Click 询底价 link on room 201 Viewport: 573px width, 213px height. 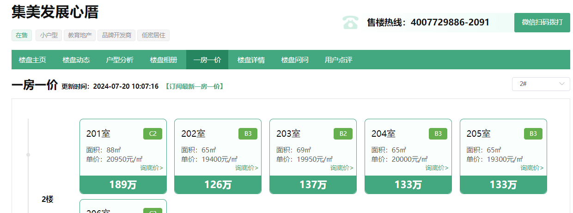(x=152, y=168)
